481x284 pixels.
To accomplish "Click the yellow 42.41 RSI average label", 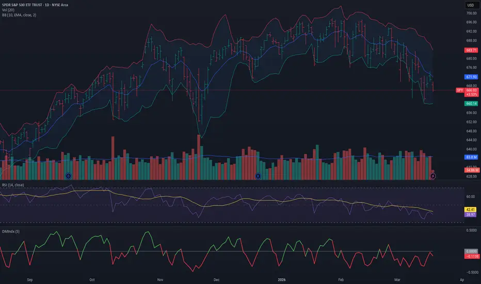I will click(470, 210).
